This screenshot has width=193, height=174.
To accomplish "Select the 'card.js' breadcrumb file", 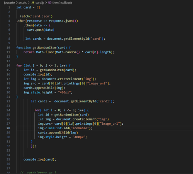I will tap(40, 3).
